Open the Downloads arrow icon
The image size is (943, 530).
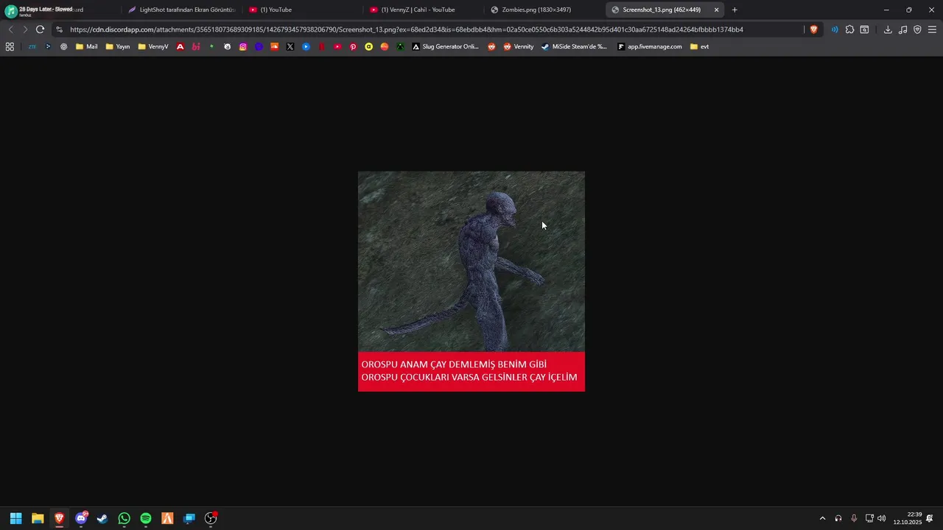pyautogui.click(x=888, y=29)
